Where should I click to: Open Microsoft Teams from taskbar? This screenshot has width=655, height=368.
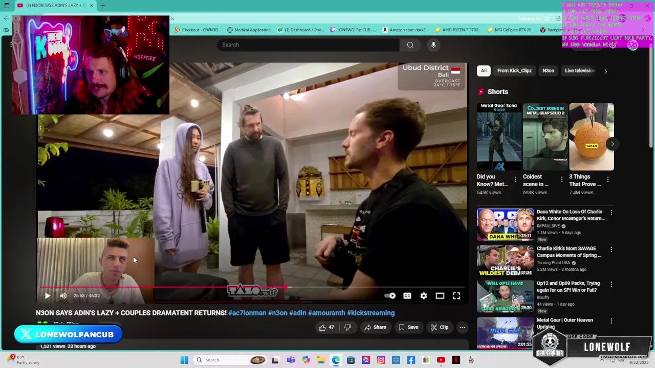pyautogui.click(x=291, y=360)
